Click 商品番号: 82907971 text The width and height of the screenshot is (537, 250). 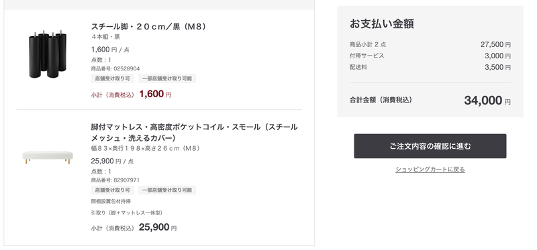115,180
